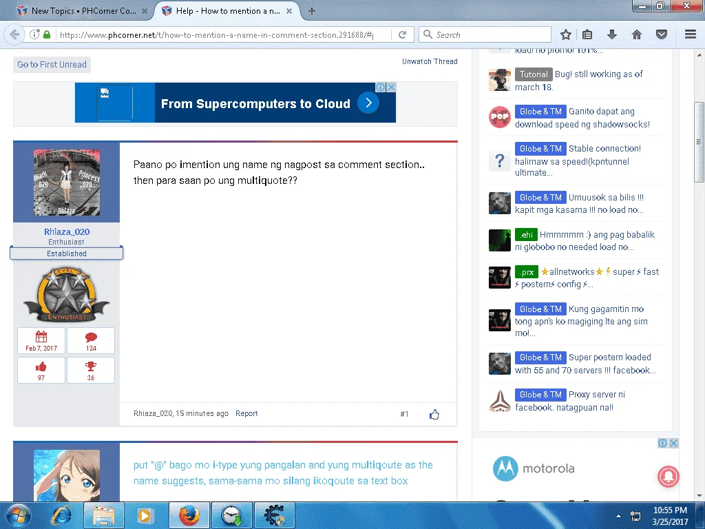Save page to Pocket icon
This screenshot has height=529, width=705.
pyautogui.click(x=662, y=34)
